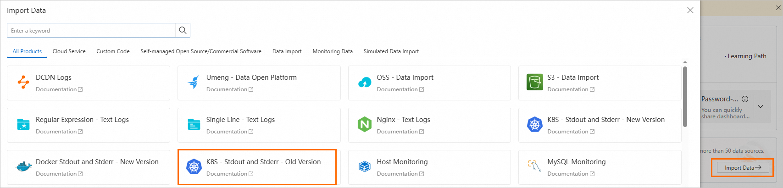This screenshot has height=188, width=783.
Task: Open Self-managed Open Source/Commercial Software tab
Action: tap(201, 51)
